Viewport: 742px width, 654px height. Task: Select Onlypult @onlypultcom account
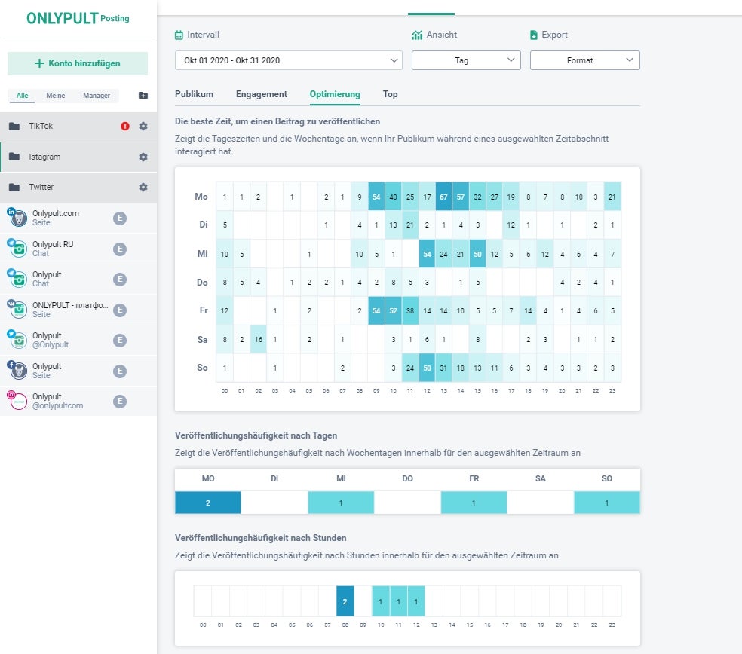(78, 401)
